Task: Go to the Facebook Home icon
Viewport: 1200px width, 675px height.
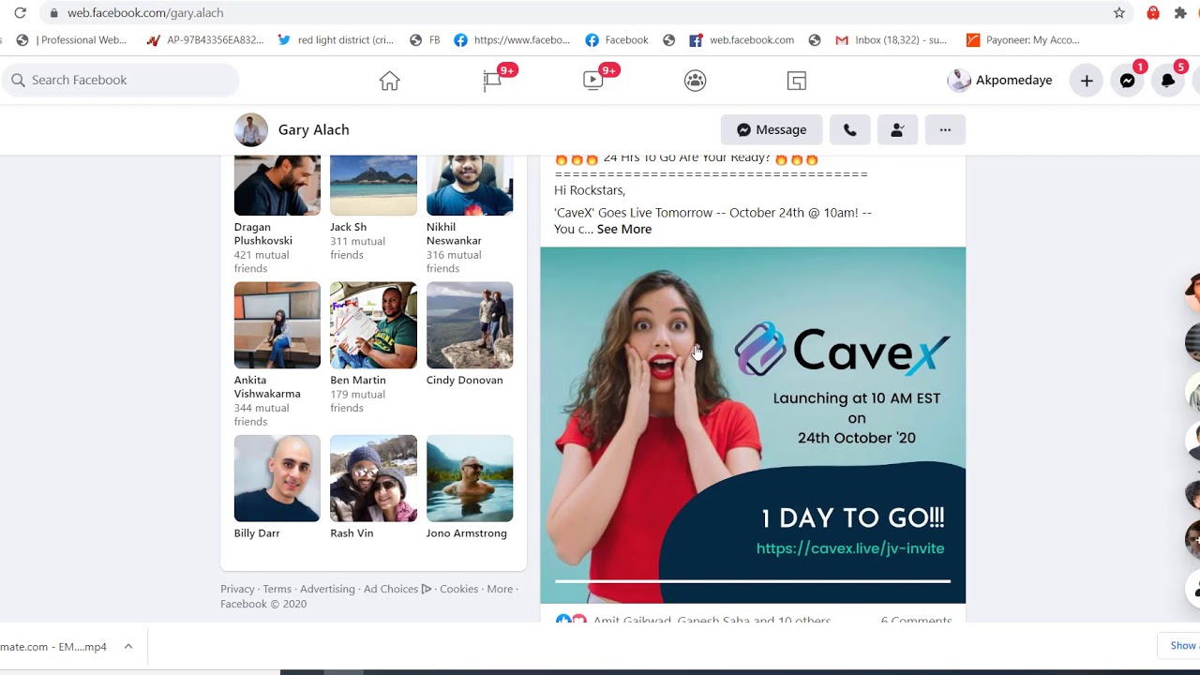Action: 390,81
